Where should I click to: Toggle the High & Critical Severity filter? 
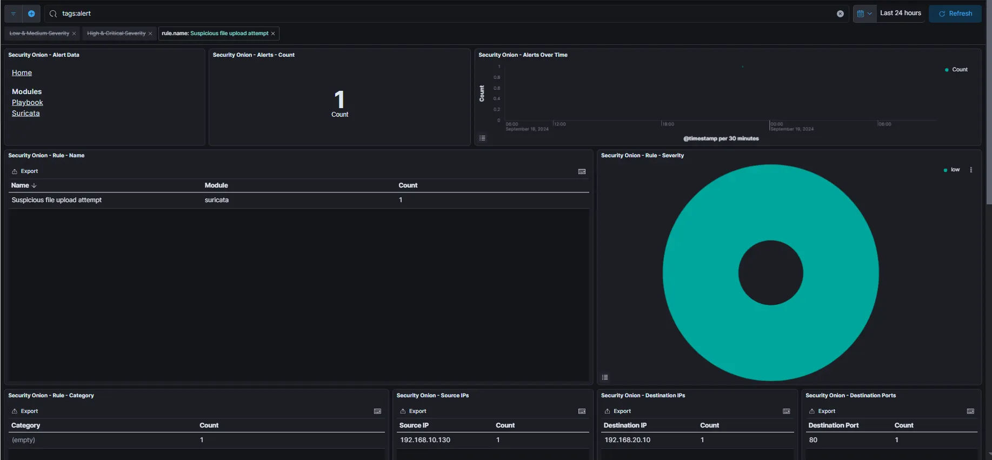tap(116, 34)
